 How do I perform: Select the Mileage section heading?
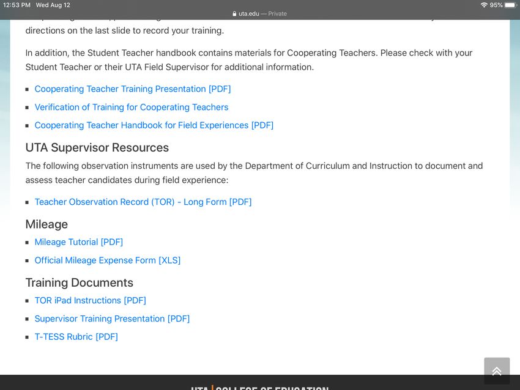click(x=46, y=224)
